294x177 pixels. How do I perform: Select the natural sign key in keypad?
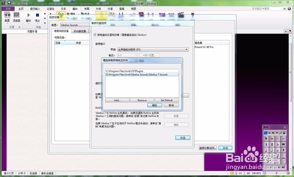[x=266, y=144]
